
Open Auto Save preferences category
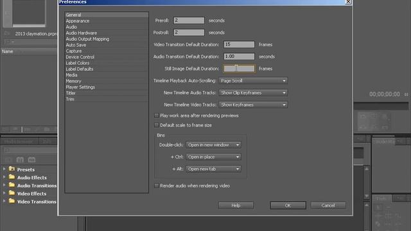coord(107,45)
